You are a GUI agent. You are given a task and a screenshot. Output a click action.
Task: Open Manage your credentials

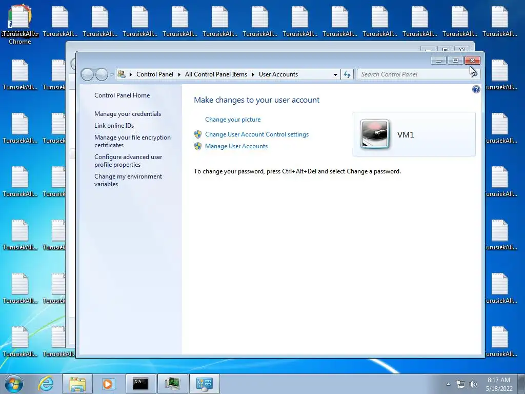(128, 114)
